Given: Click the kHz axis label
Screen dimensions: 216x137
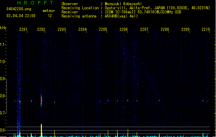Looking at the screenshot, I should pos(3,28).
